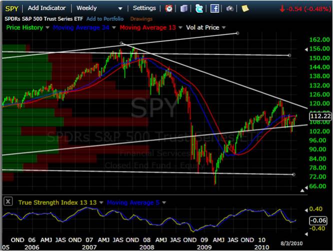Image resolution: width=333 pixels, height=251 pixels.
Task: Click the Add to Portfolio link
Action: pyautogui.click(x=105, y=18)
